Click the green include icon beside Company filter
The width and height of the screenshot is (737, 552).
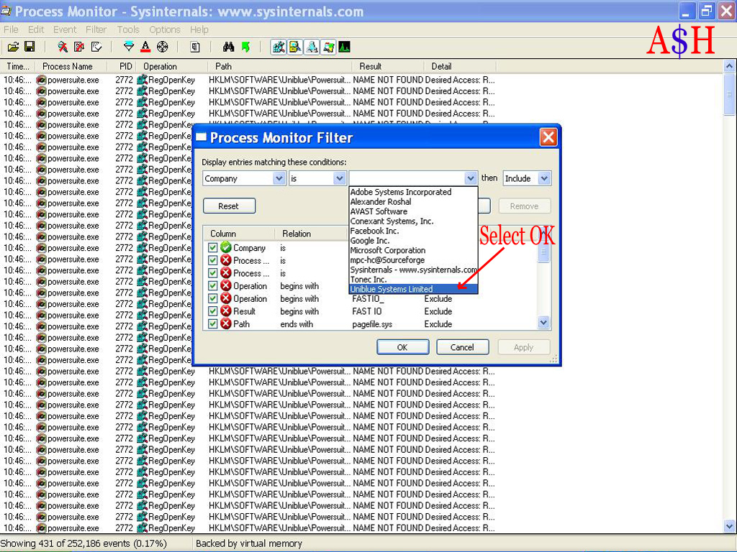(x=226, y=247)
